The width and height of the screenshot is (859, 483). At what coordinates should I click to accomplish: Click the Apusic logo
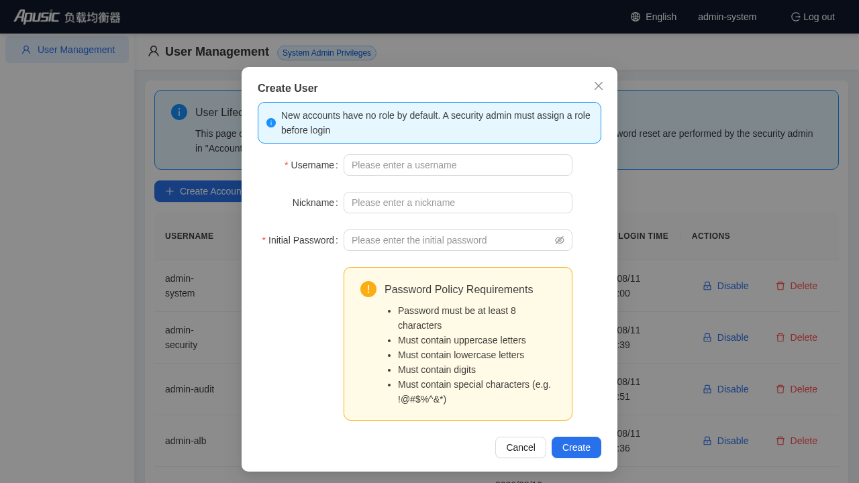tap(67, 17)
